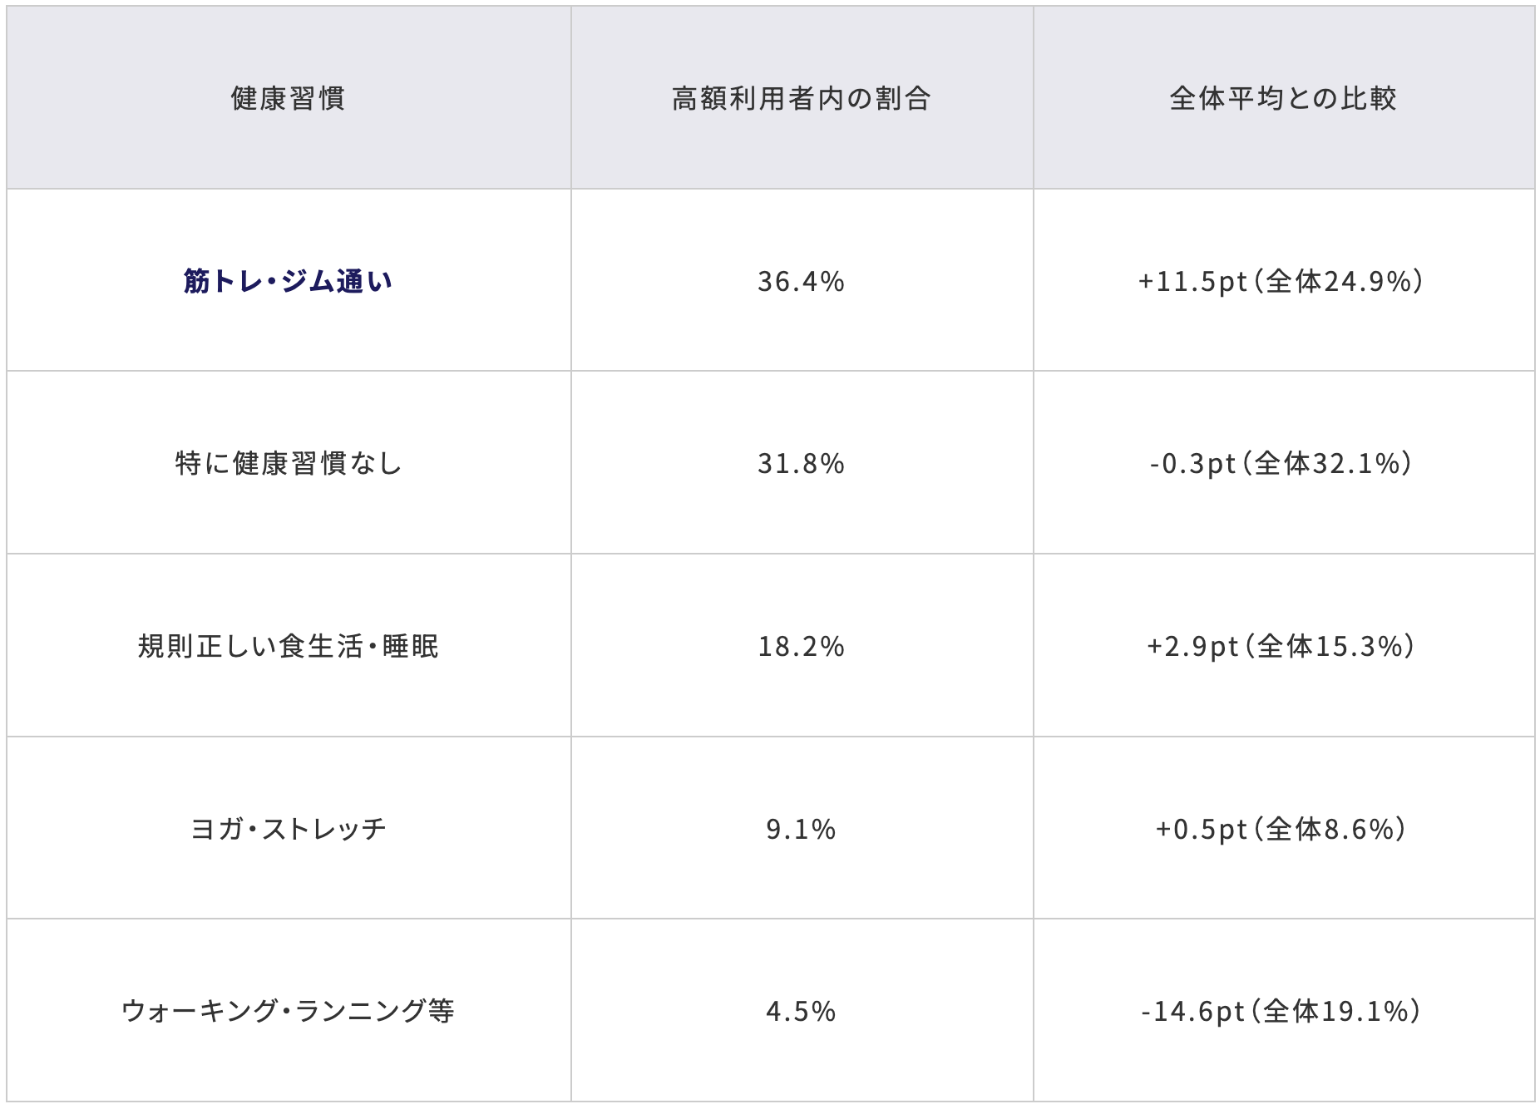Screen dimensions: 1540x1109
Task: Click the -14.6pt(全体19.1%) comparison cell
Action: (x=1281, y=1011)
